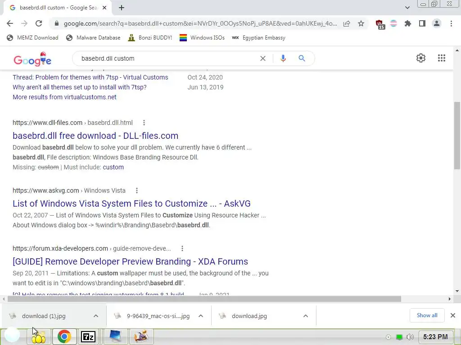Open the askvg.com result options menu
The width and height of the screenshot is (461, 345).
[137, 190]
